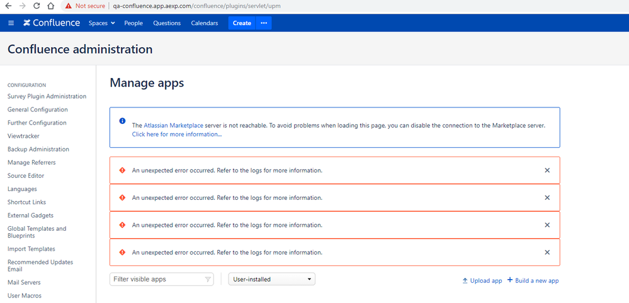
Task: Click fourth error's red warning icon
Action: tap(122, 253)
